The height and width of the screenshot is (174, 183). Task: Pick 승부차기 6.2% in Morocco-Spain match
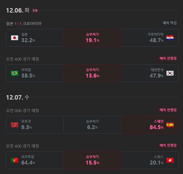(x=92, y=125)
